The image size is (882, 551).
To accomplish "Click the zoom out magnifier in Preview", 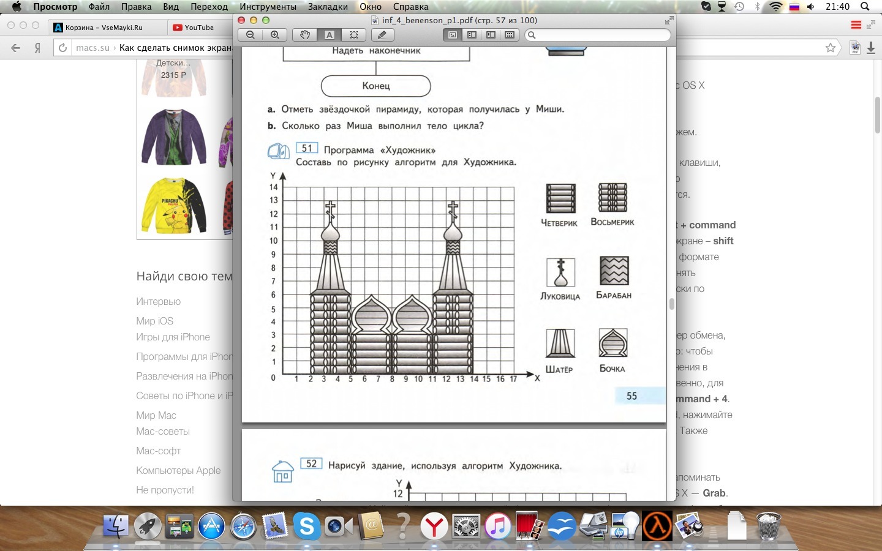I will 251,35.
